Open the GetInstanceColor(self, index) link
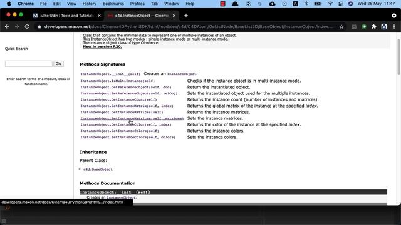Screen dimensions: 401x225 (x=126, y=124)
